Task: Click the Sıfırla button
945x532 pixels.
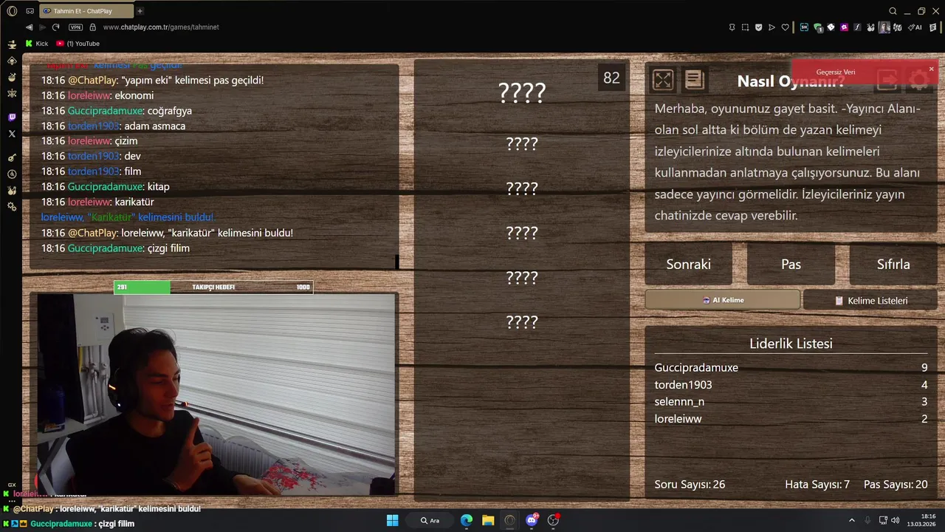Action: [x=893, y=264]
